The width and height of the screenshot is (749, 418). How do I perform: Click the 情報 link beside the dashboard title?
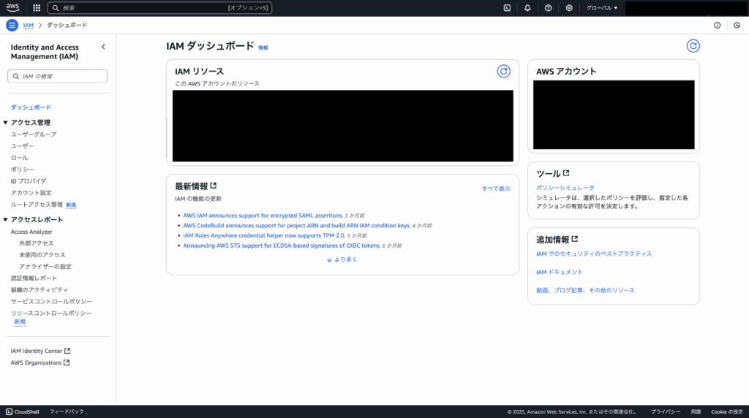coord(263,47)
